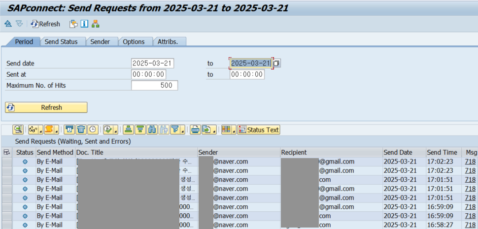Click the double up-arrow collapse icon

[x=8, y=24]
